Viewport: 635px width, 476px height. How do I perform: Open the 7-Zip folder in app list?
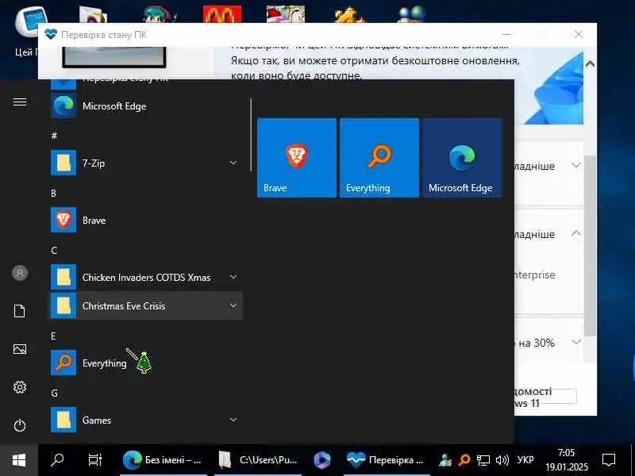[146, 163]
